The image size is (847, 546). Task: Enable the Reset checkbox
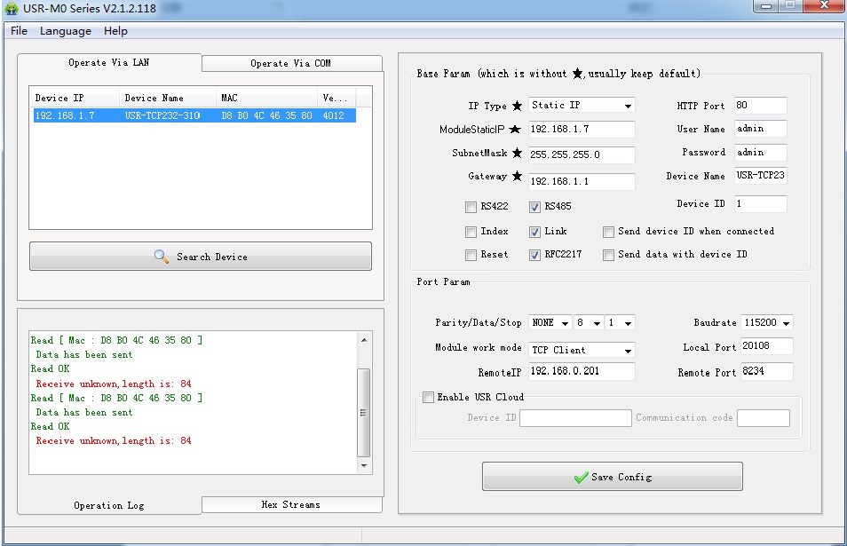pyautogui.click(x=471, y=255)
